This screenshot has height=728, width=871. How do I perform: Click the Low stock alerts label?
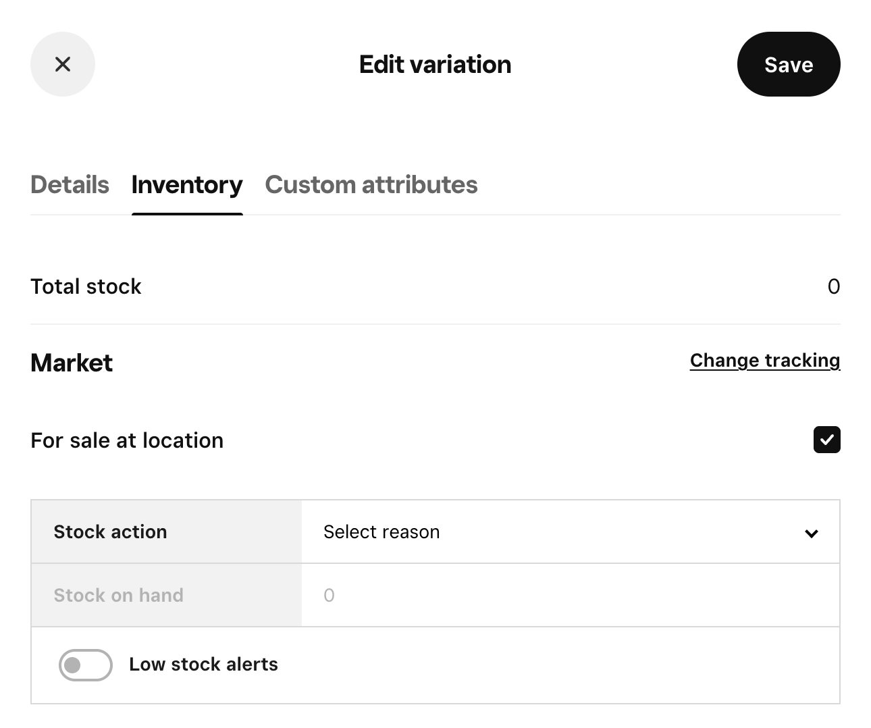tap(203, 665)
